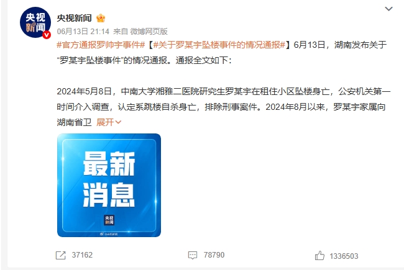Image resolution: width=404 pixels, height=270 pixels.
Task: Click the red verified V badge on avatar
Action: pos(47,35)
